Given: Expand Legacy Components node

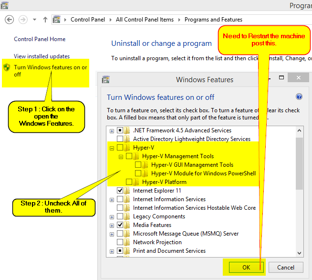Looking at the screenshot, I should click(112, 217).
